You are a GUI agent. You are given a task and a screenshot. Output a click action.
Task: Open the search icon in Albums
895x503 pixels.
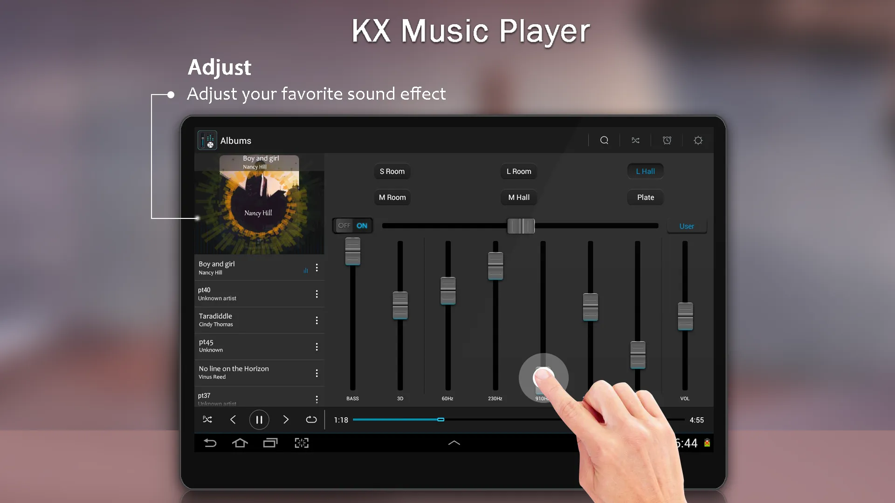pos(604,139)
